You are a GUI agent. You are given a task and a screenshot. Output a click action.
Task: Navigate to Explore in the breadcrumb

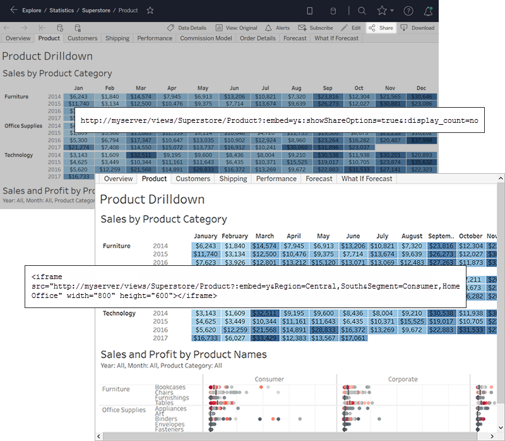[x=32, y=10]
